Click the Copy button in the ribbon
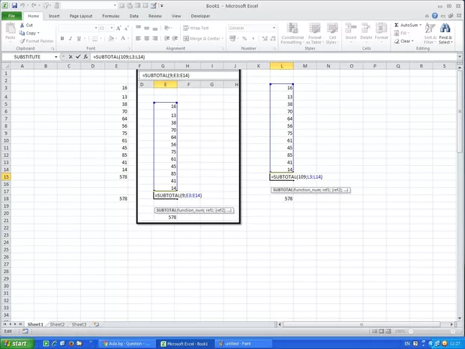This screenshot has height=349, width=465. [30, 33]
